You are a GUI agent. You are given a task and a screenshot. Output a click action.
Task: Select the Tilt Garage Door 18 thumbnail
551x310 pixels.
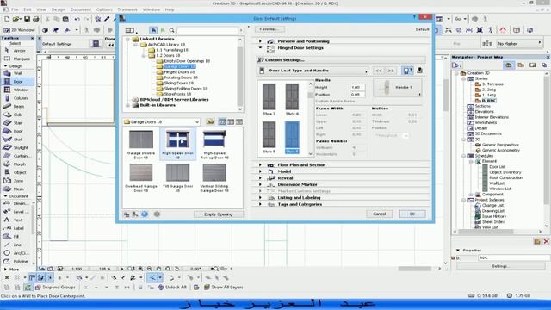click(178, 177)
